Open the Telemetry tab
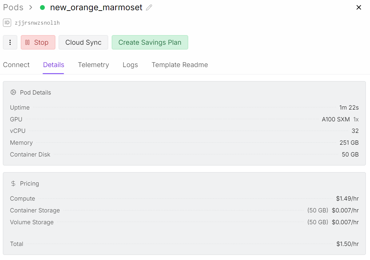 click(x=93, y=65)
